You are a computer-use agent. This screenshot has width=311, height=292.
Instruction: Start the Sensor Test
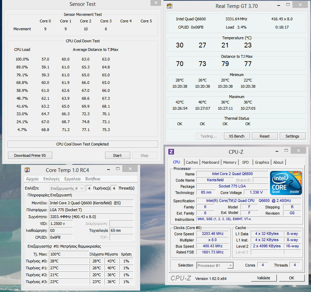point(117,155)
